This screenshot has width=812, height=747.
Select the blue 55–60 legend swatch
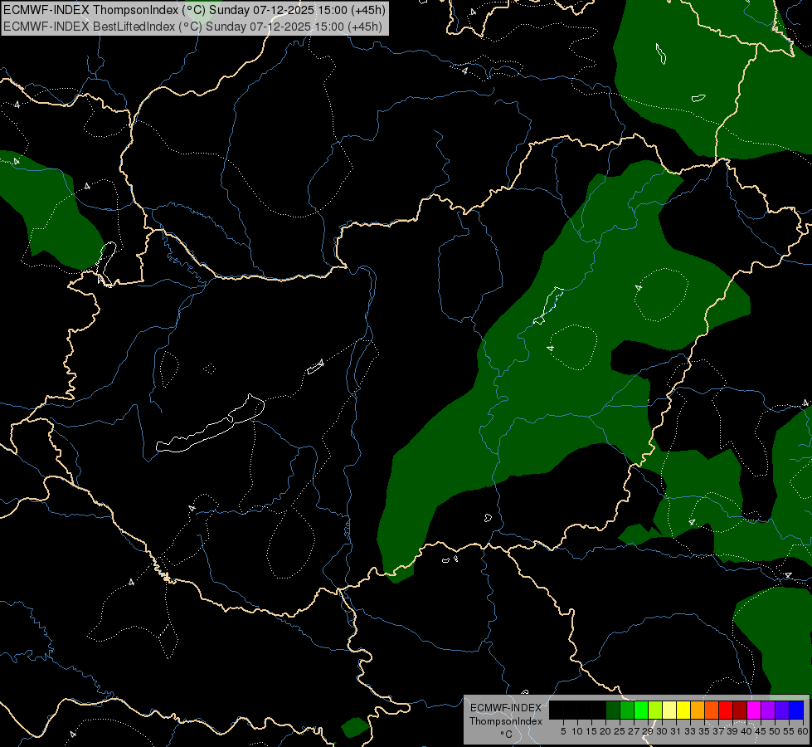coord(796,710)
